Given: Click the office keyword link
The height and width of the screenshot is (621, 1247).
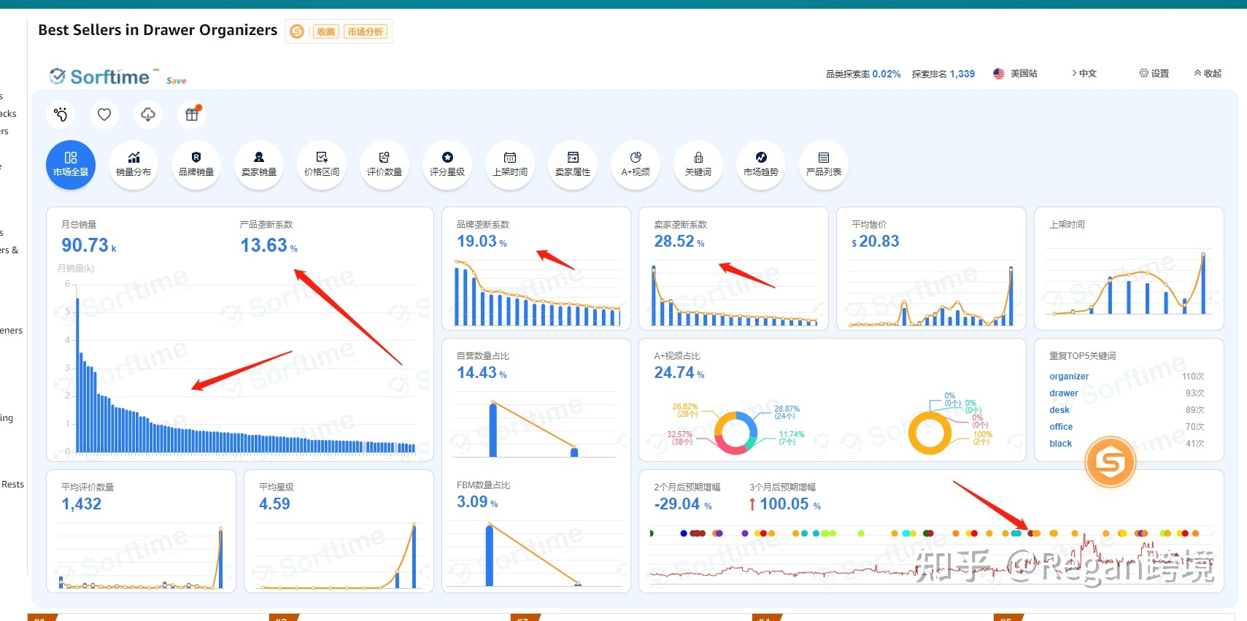Looking at the screenshot, I should 1061,427.
